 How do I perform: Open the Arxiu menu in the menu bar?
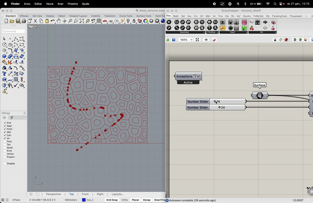pyautogui.click(x=27, y=4)
